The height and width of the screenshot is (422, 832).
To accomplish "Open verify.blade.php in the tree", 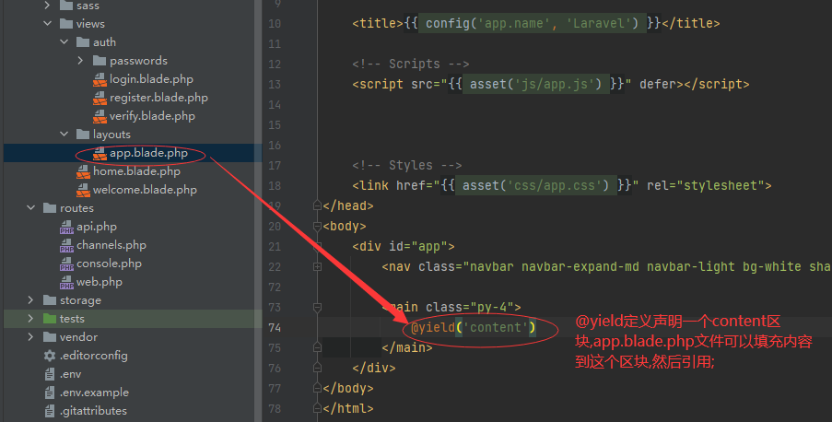I will click(x=152, y=116).
